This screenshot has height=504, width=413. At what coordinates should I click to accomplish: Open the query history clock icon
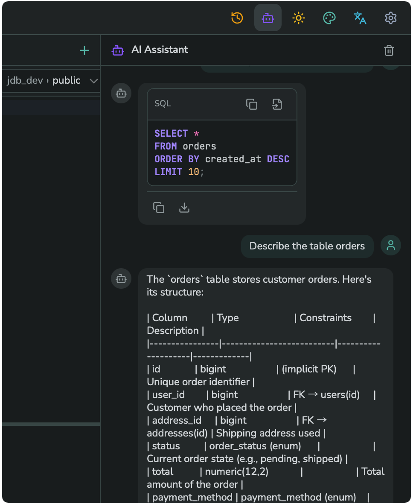(x=237, y=18)
